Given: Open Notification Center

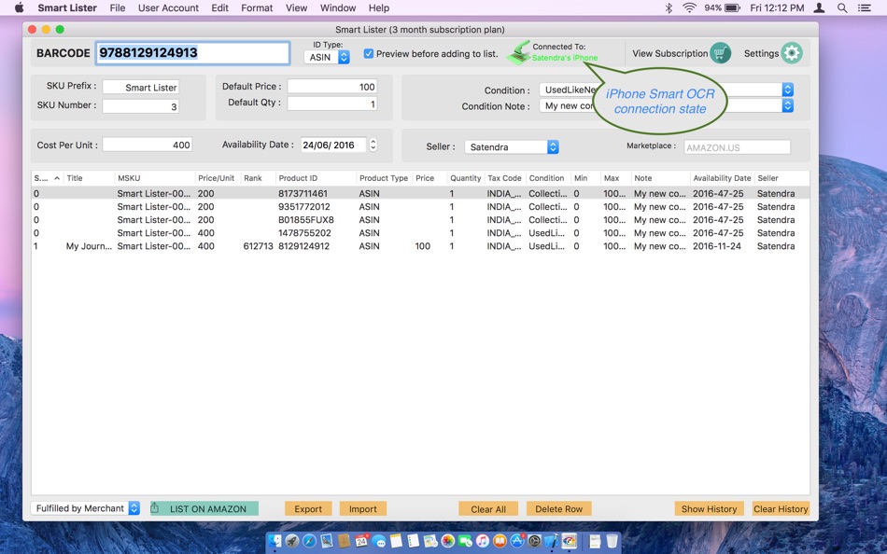Looking at the screenshot, I should pyautogui.click(x=865, y=7).
